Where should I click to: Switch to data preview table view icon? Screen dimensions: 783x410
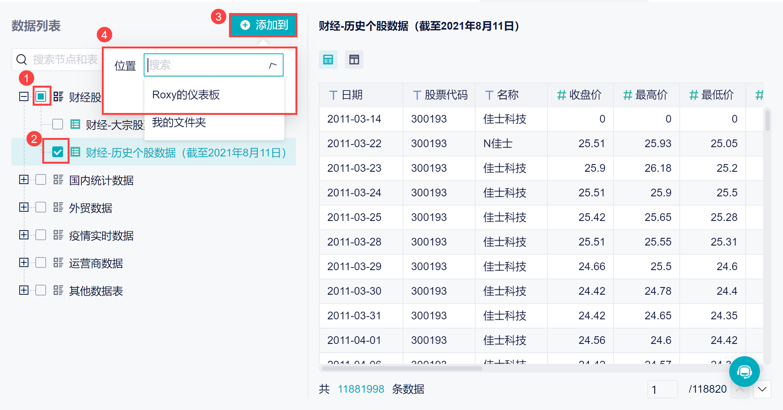[x=328, y=60]
